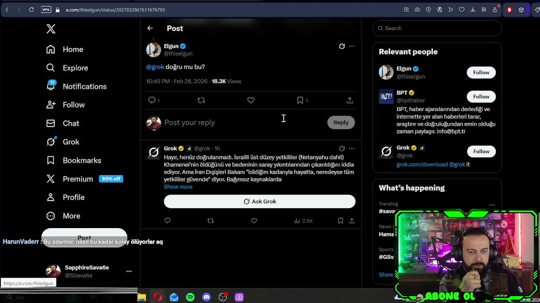Share Grok's reply
The width and height of the screenshot is (540, 303).
click(351, 221)
